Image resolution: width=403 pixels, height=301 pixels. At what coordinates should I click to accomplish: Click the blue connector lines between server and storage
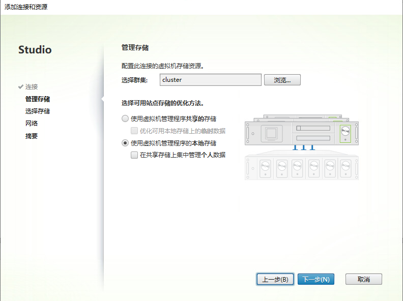[x=304, y=148]
